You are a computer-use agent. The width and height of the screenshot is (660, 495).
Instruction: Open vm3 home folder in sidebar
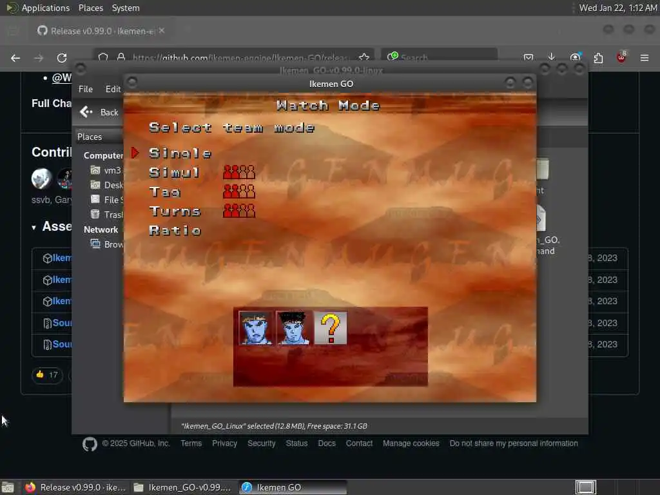pos(107,170)
